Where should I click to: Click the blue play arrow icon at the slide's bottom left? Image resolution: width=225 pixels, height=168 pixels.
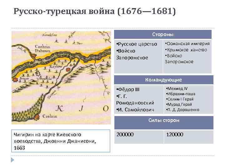click(12, 160)
